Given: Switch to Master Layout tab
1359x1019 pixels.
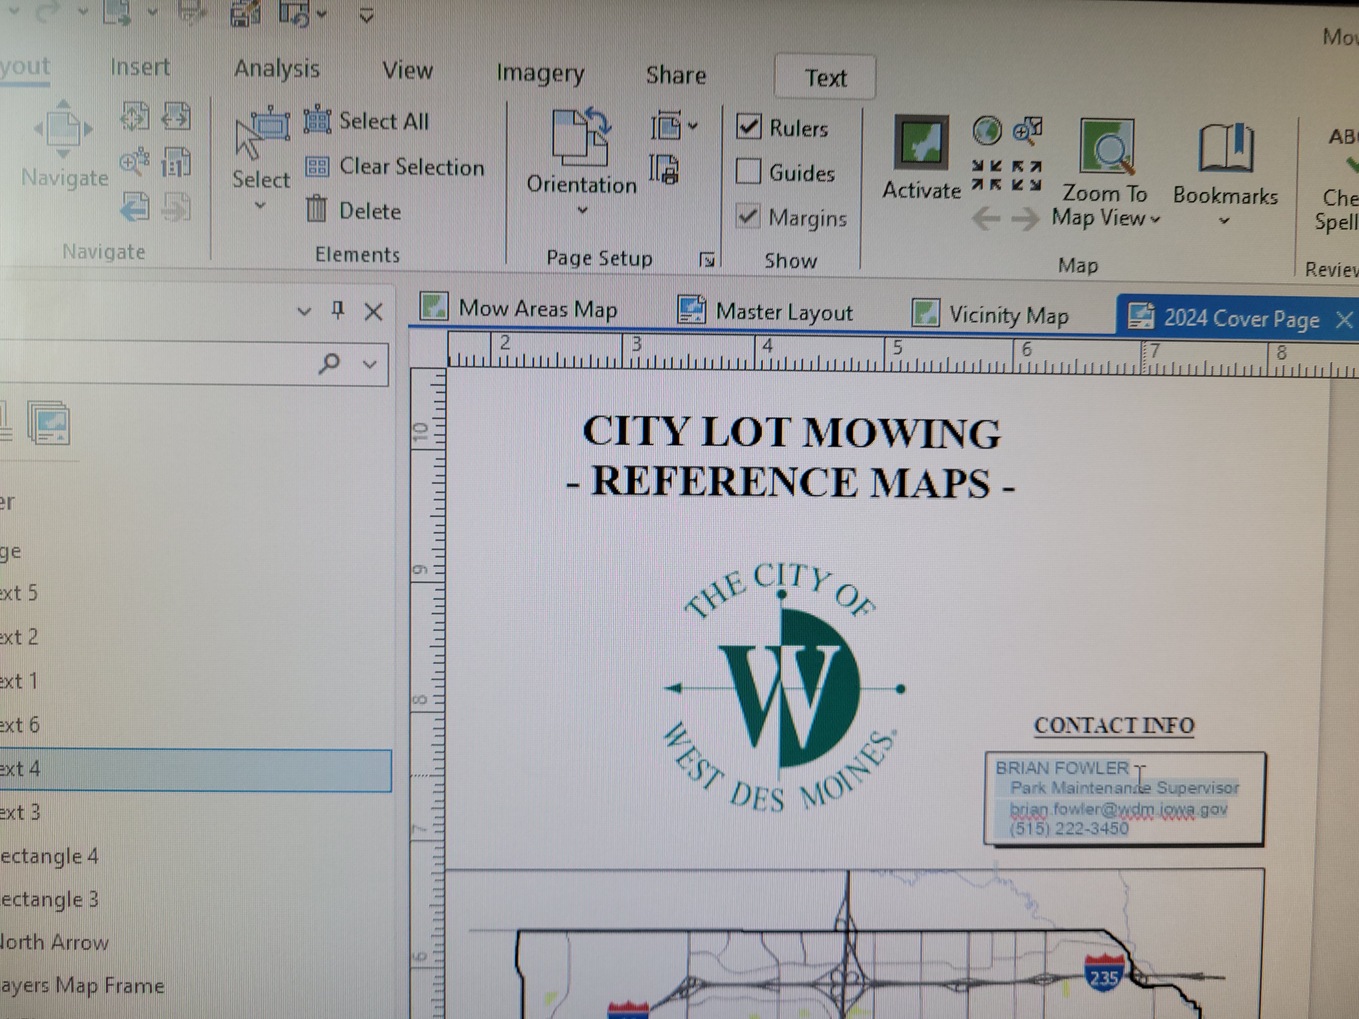Looking at the screenshot, I should pyautogui.click(x=765, y=311).
